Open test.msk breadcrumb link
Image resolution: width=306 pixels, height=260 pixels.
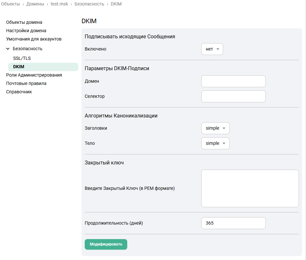pos(59,4)
